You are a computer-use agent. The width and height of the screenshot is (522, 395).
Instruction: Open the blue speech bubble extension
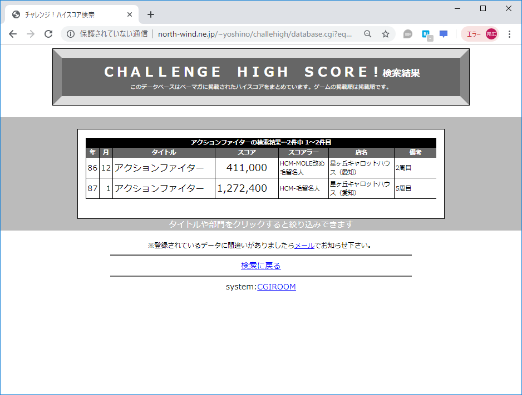tap(443, 34)
